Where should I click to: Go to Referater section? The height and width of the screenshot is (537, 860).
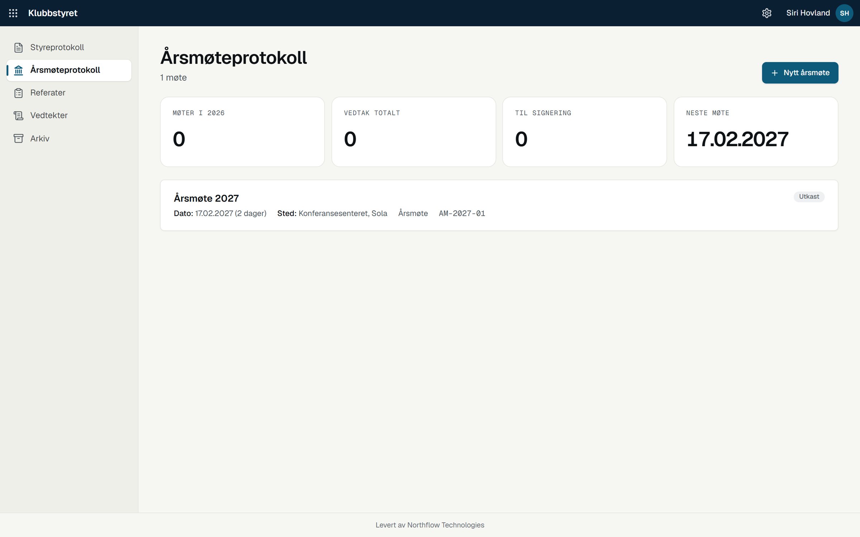point(69,93)
